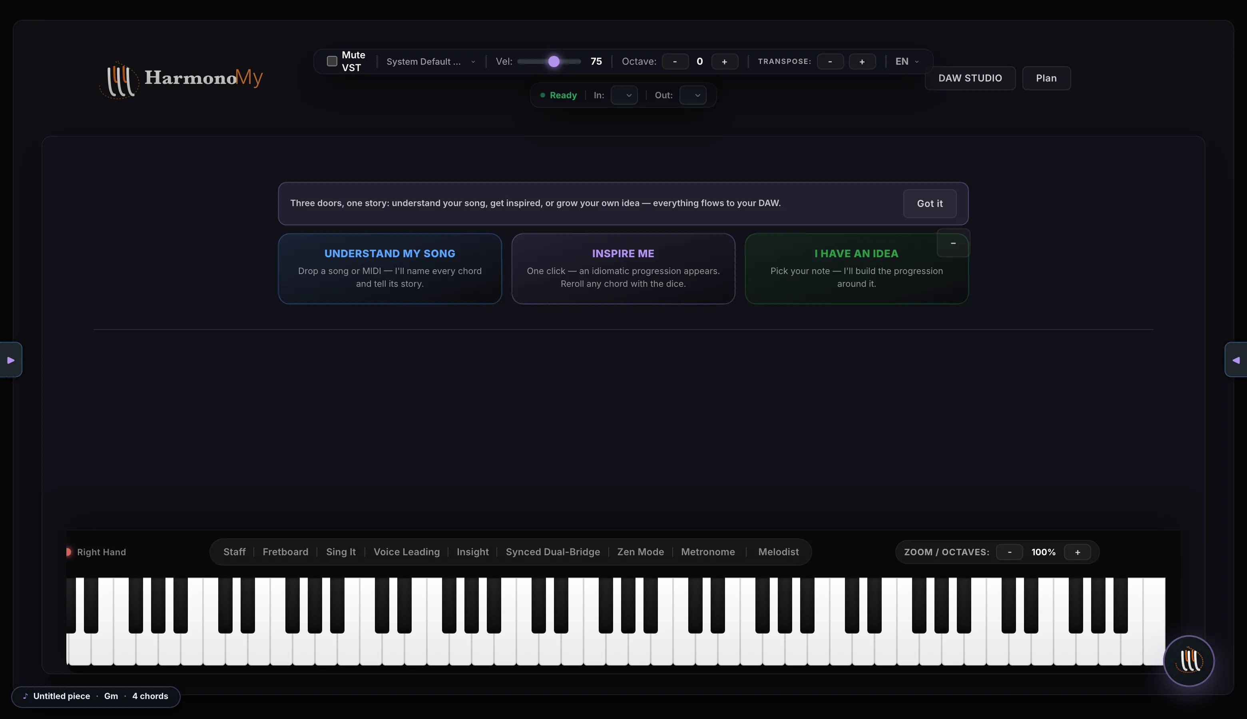Open the Insight tab
This screenshot has height=719, width=1247.
473,552
